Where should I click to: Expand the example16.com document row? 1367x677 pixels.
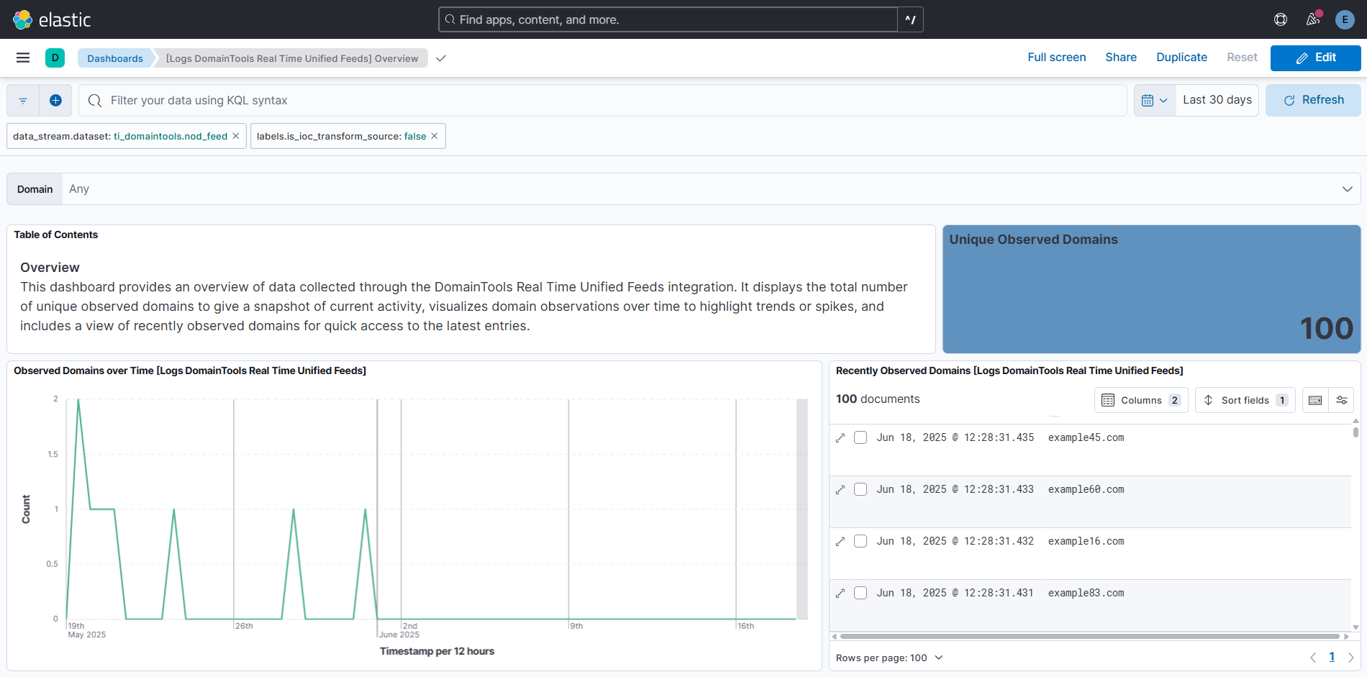pyautogui.click(x=840, y=541)
